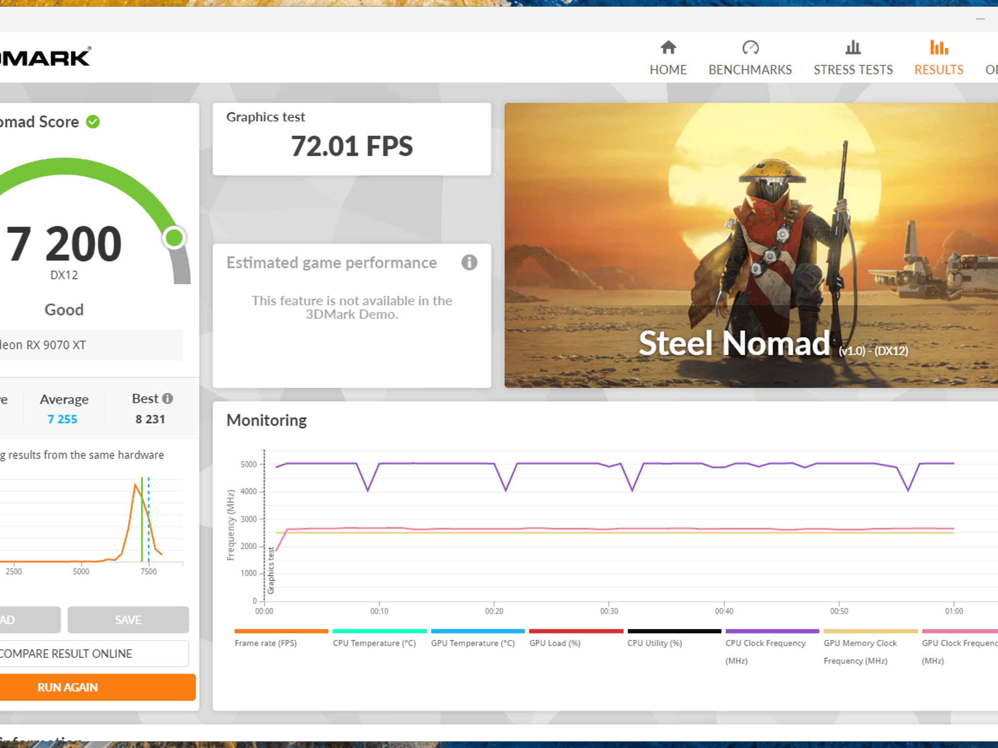Click the 3DMark Demo unavailable message
Image resolution: width=998 pixels, height=748 pixels.
[x=352, y=307]
